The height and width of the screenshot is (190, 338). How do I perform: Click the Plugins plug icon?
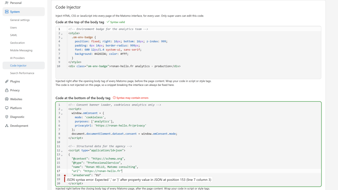(7, 81)
